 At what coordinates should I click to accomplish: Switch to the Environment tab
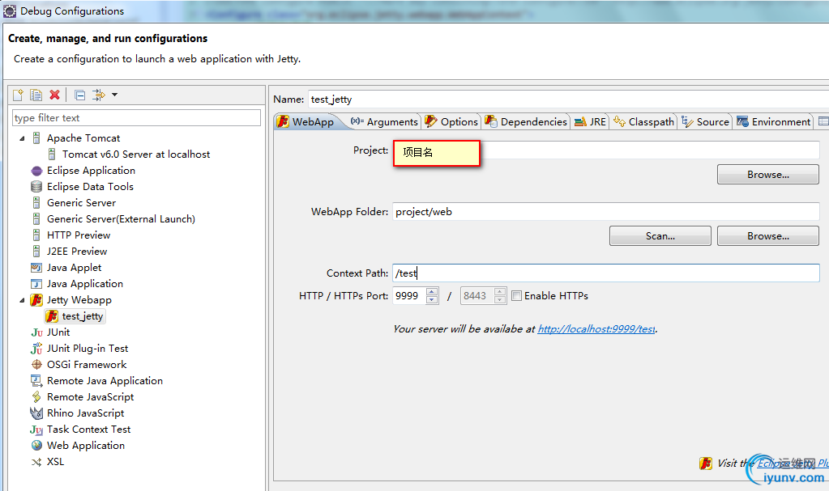click(x=773, y=122)
